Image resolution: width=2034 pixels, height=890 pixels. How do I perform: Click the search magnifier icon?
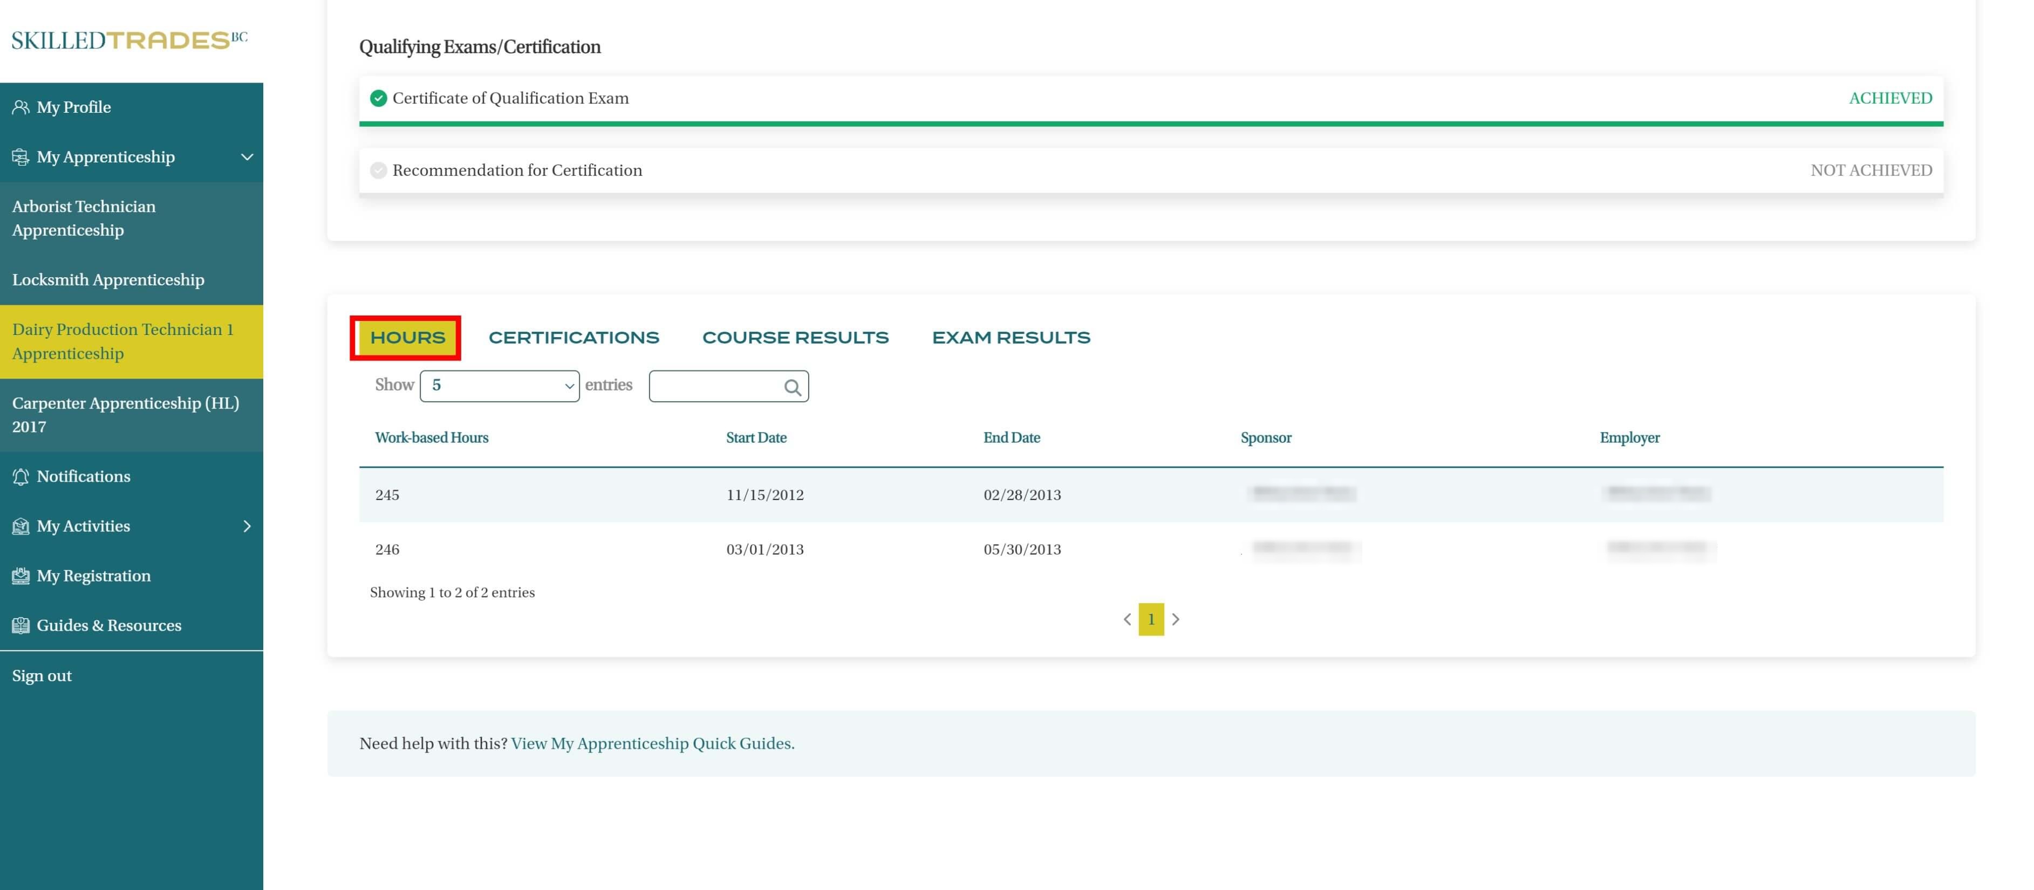tap(792, 387)
